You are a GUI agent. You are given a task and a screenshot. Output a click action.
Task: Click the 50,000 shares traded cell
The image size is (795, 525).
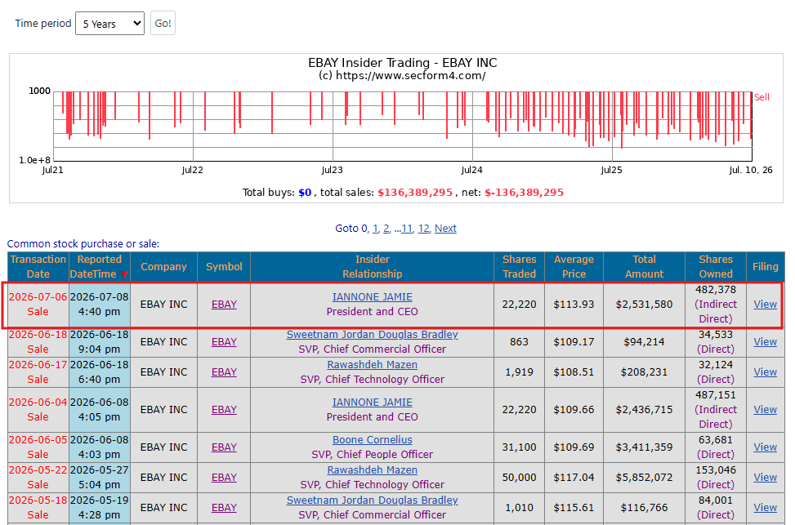(x=519, y=478)
